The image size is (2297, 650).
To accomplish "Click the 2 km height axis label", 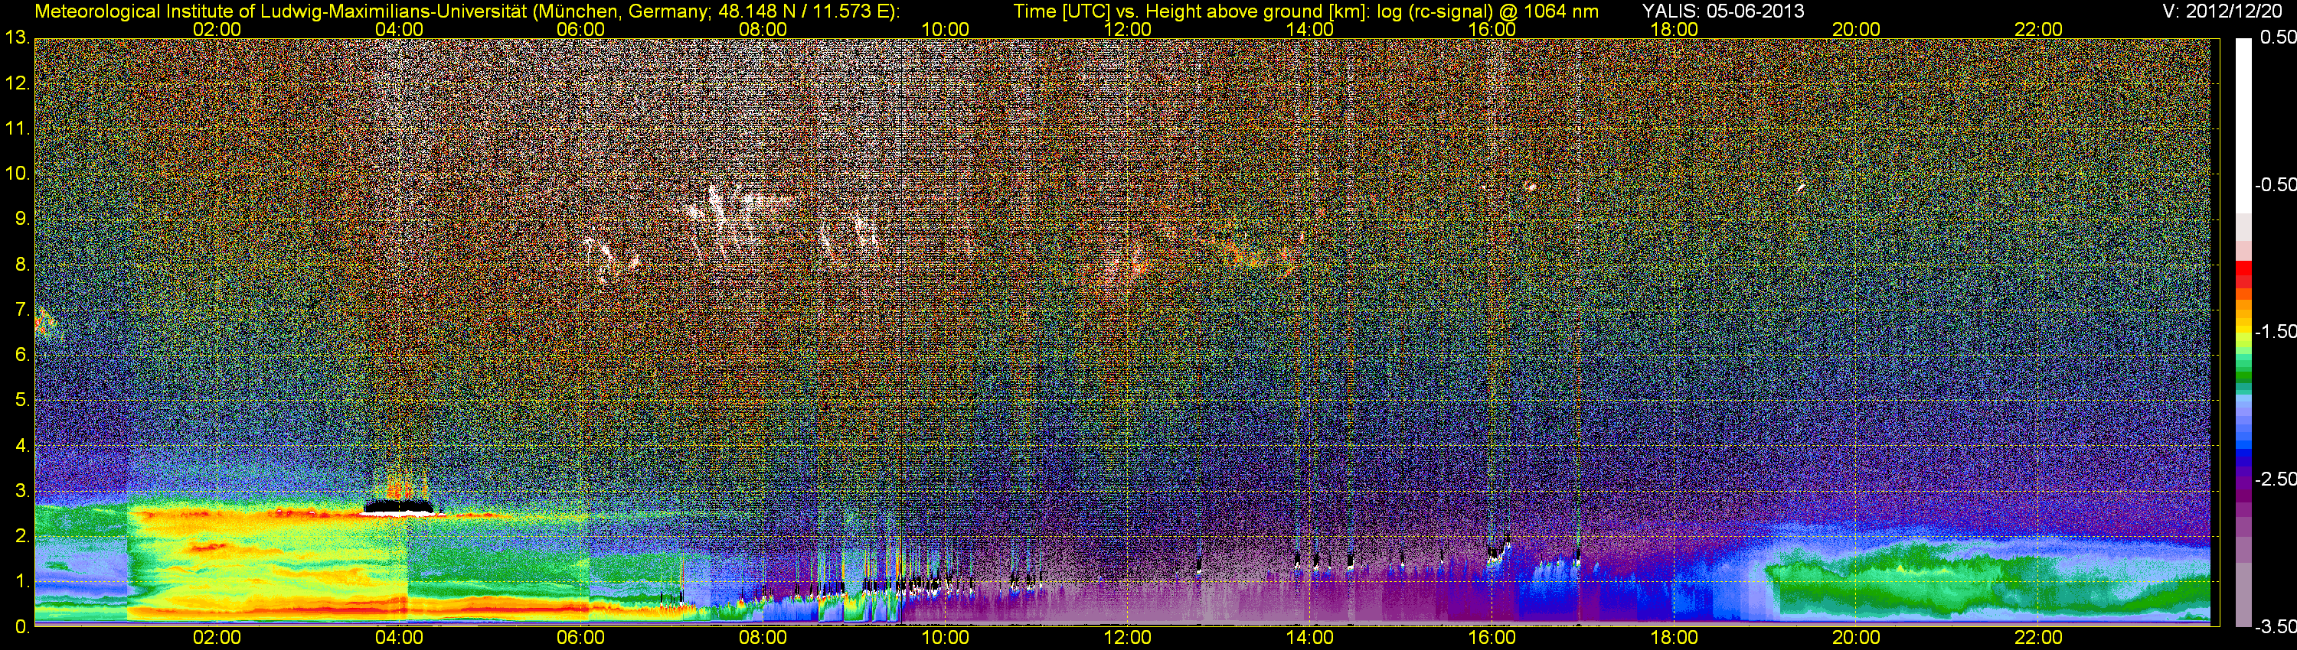I will click(x=21, y=536).
